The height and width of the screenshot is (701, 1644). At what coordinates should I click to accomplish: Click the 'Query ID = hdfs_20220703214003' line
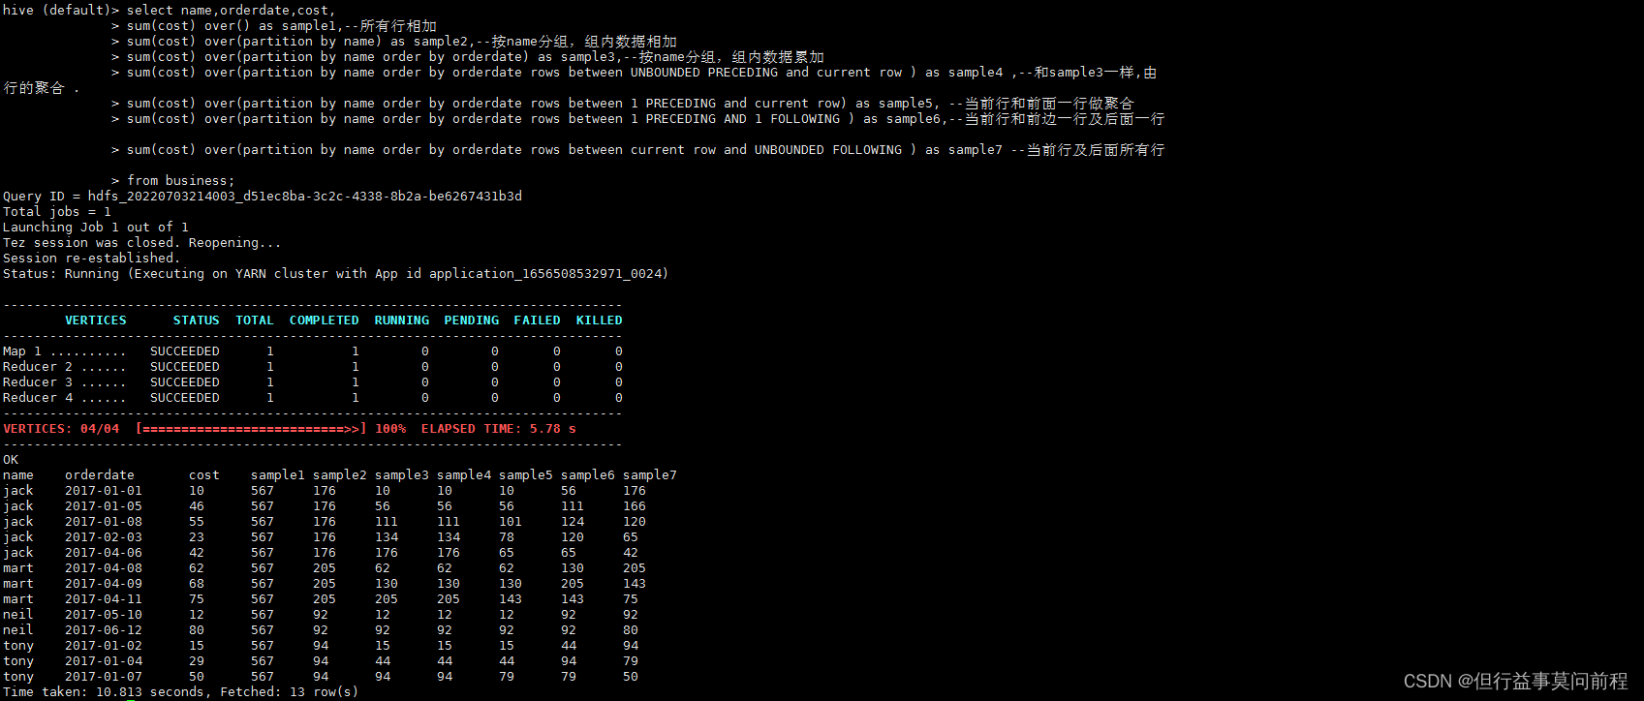tap(263, 197)
